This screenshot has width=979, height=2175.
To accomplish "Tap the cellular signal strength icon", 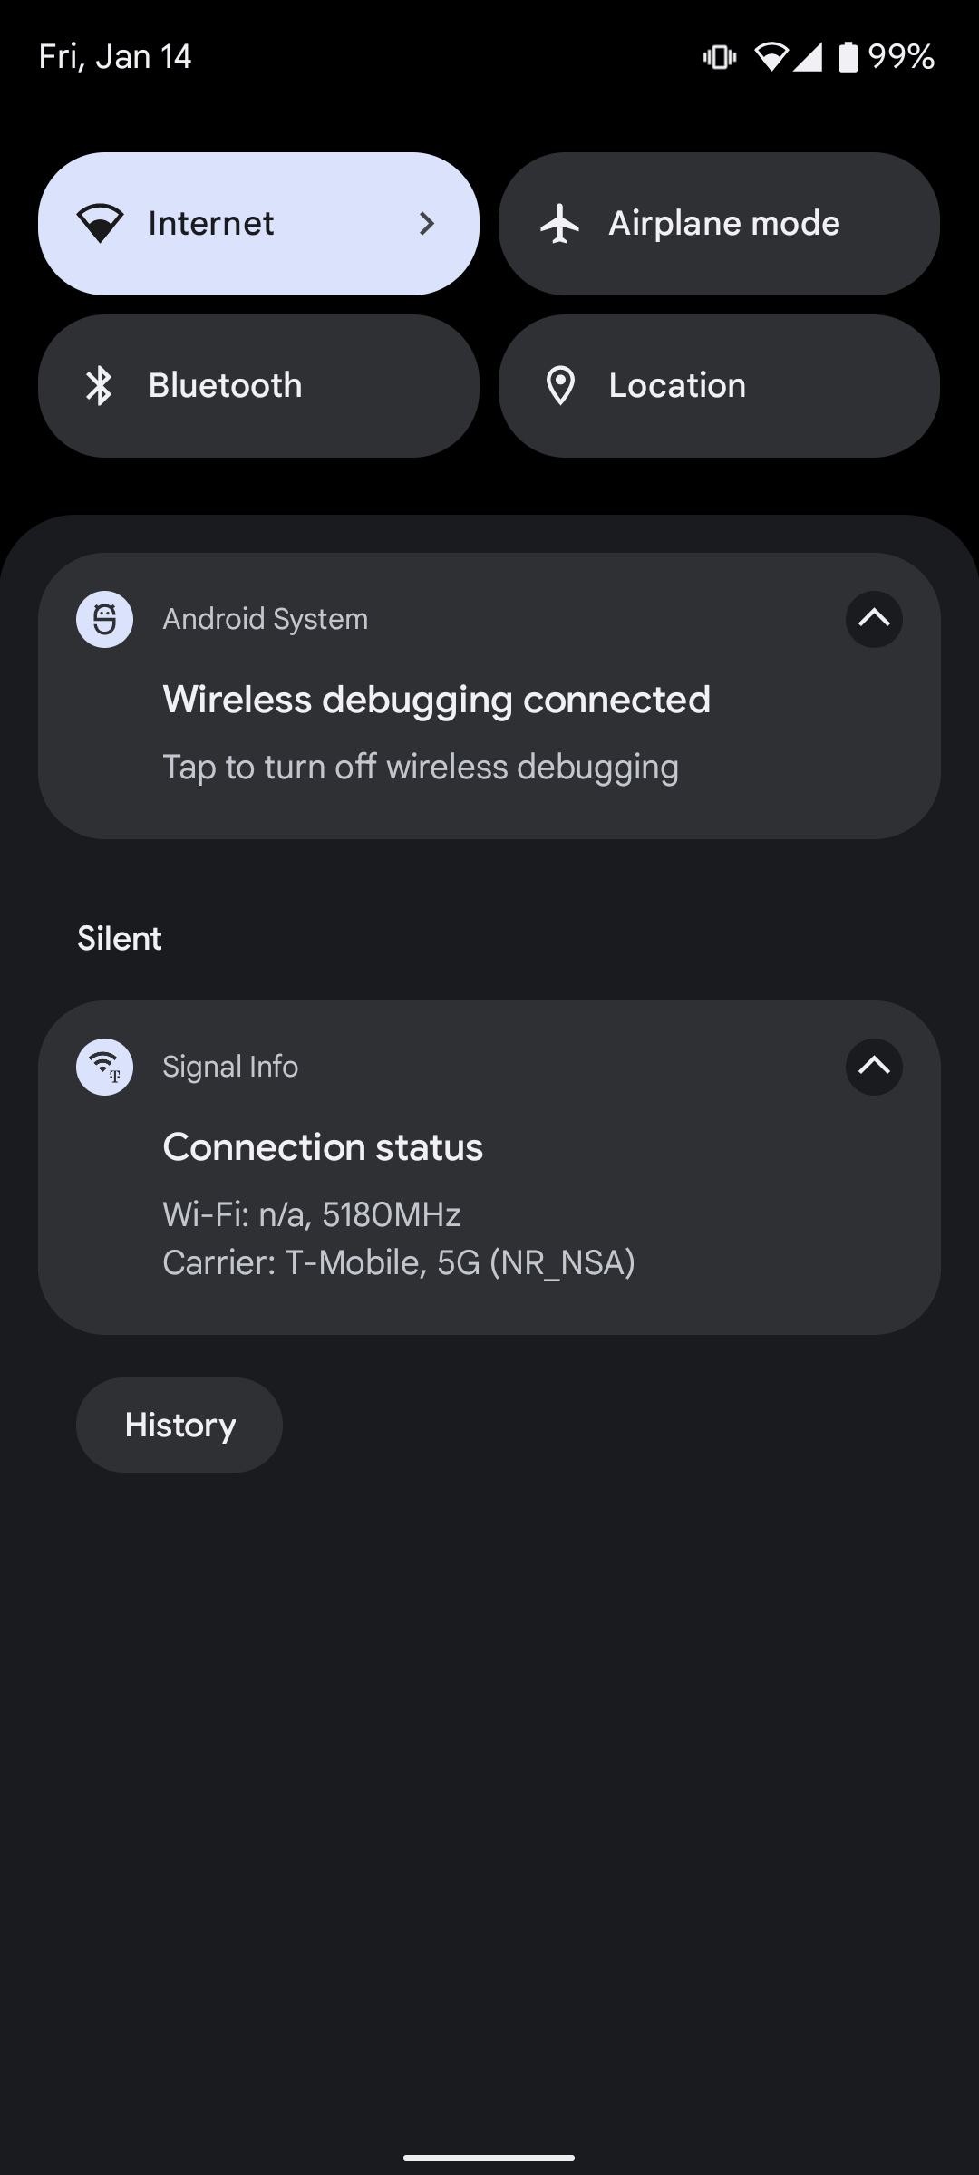I will click(x=808, y=57).
